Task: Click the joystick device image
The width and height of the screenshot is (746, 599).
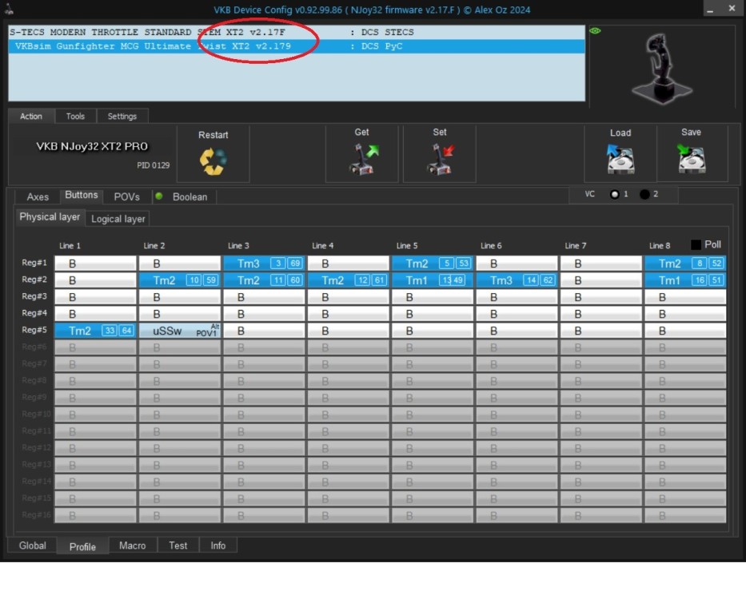Action: pos(662,69)
